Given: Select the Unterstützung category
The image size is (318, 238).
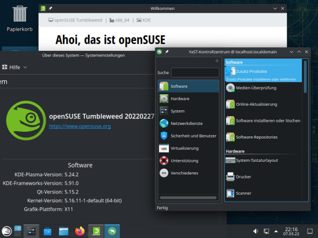Looking at the screenshot, I should (x=188, y=161).
